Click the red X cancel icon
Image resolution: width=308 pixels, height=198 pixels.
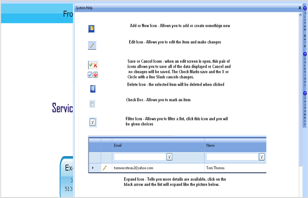pyautogui.click(x=95, y=65)
